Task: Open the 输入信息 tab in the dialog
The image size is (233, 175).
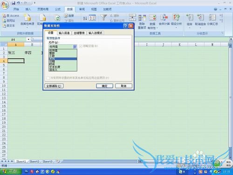Action: pos(64,33)
